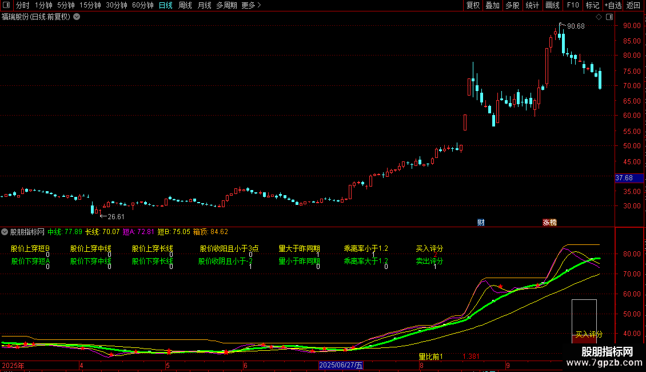
Task: Click the 短A: 72.81 indicator value
Action: coord(138,232)
